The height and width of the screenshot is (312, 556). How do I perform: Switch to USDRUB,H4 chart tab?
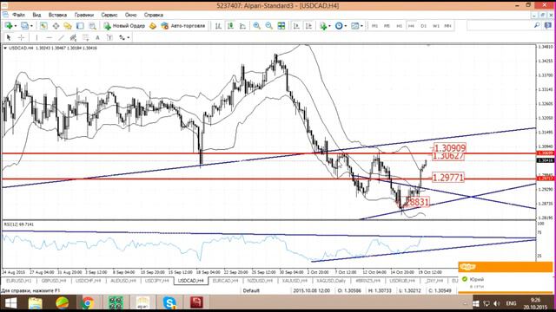402,281
